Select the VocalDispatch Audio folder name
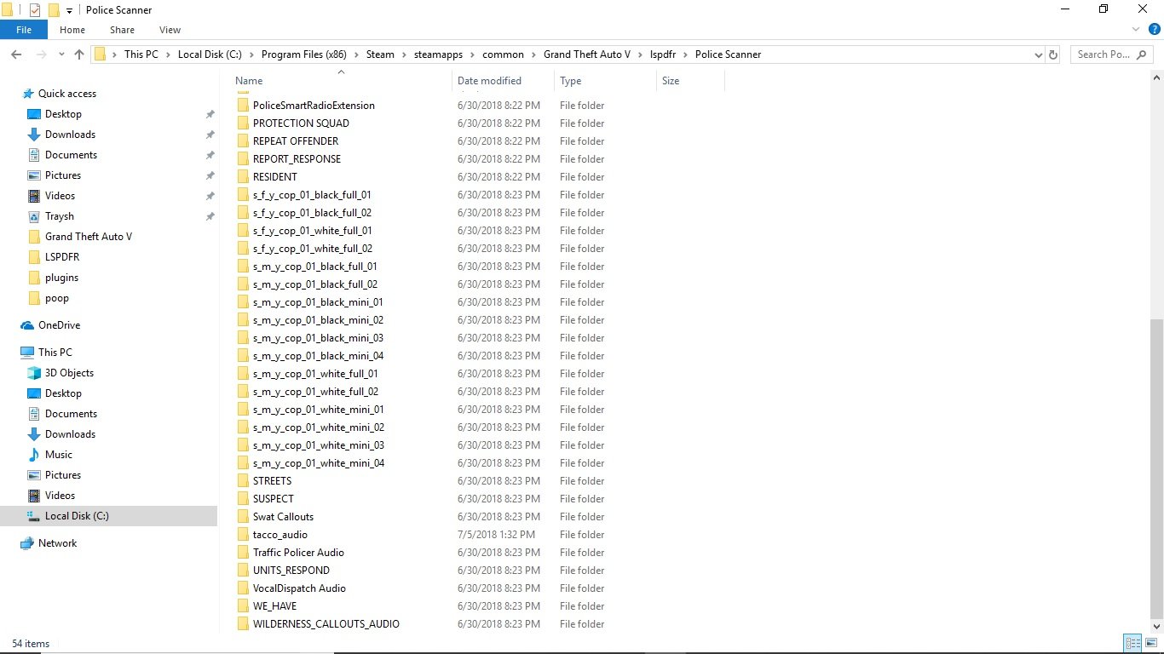 (299, 588)
